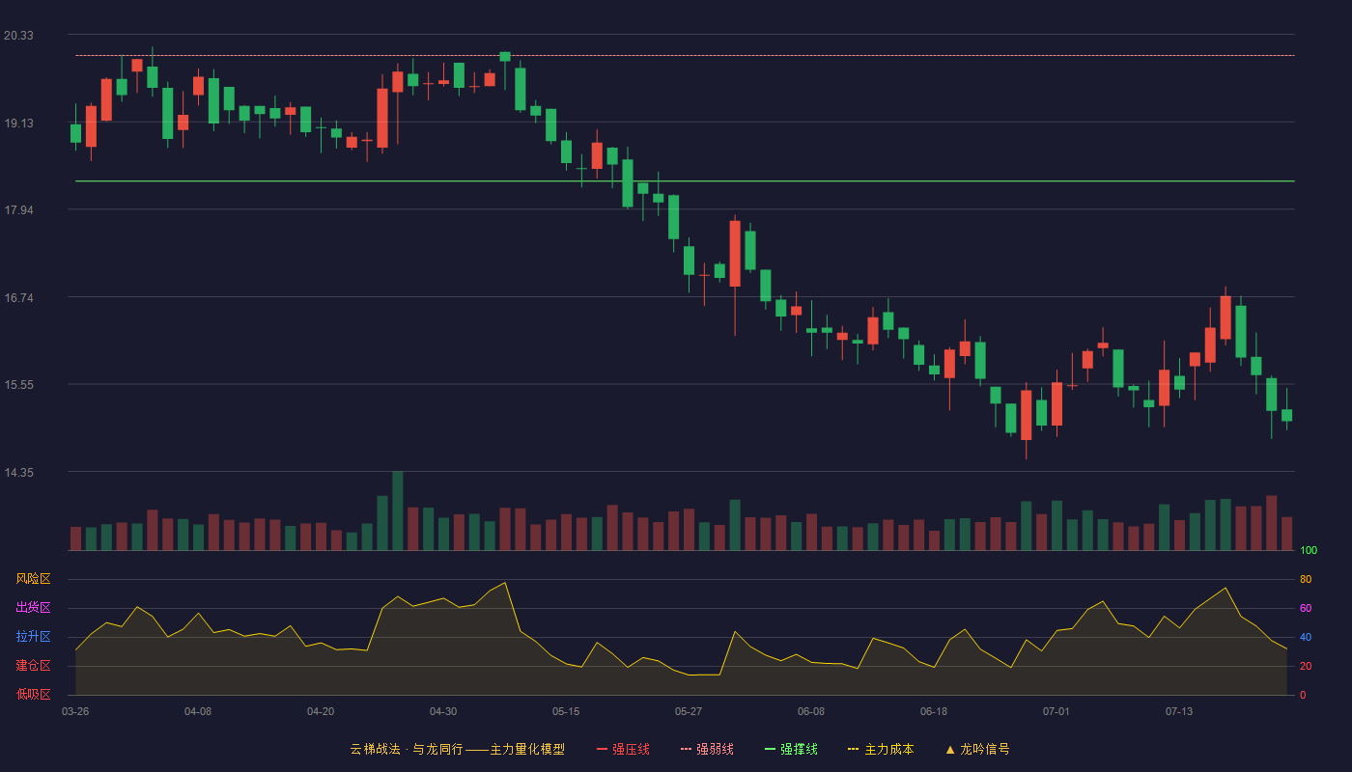Image resolution: width=1352 pixels, height=772 pixels.
Task: Select the 14.35 price axis label
Action: [18, 473]
